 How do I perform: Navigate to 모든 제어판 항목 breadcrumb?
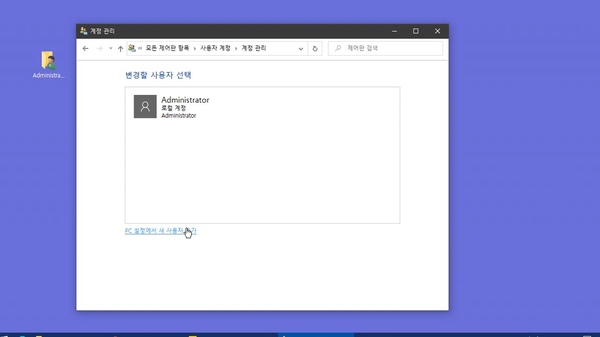(x=167, y=48)
